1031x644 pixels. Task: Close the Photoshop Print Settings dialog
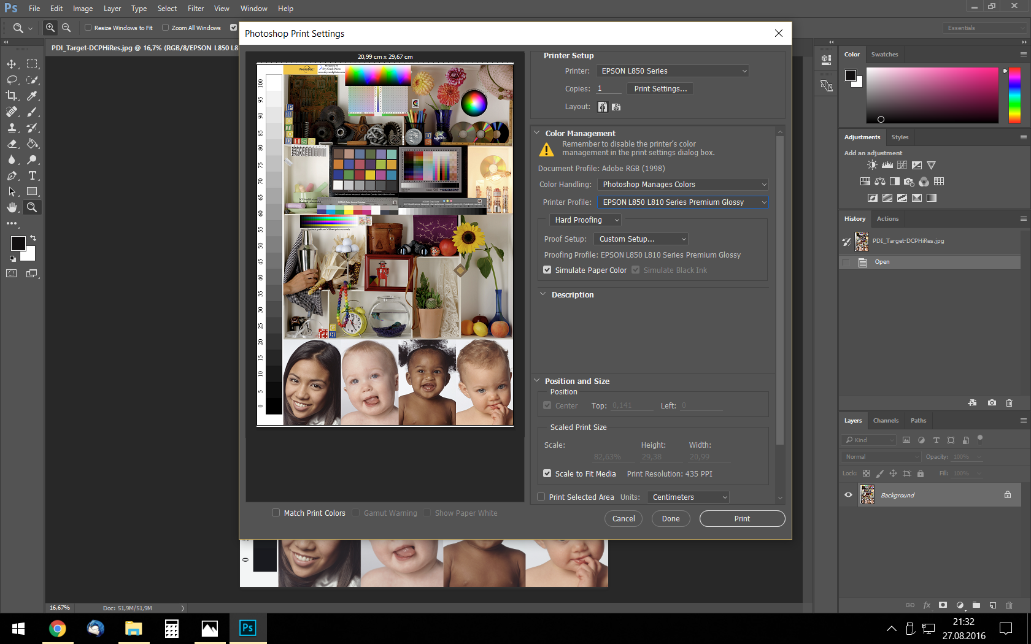point(779,33)
